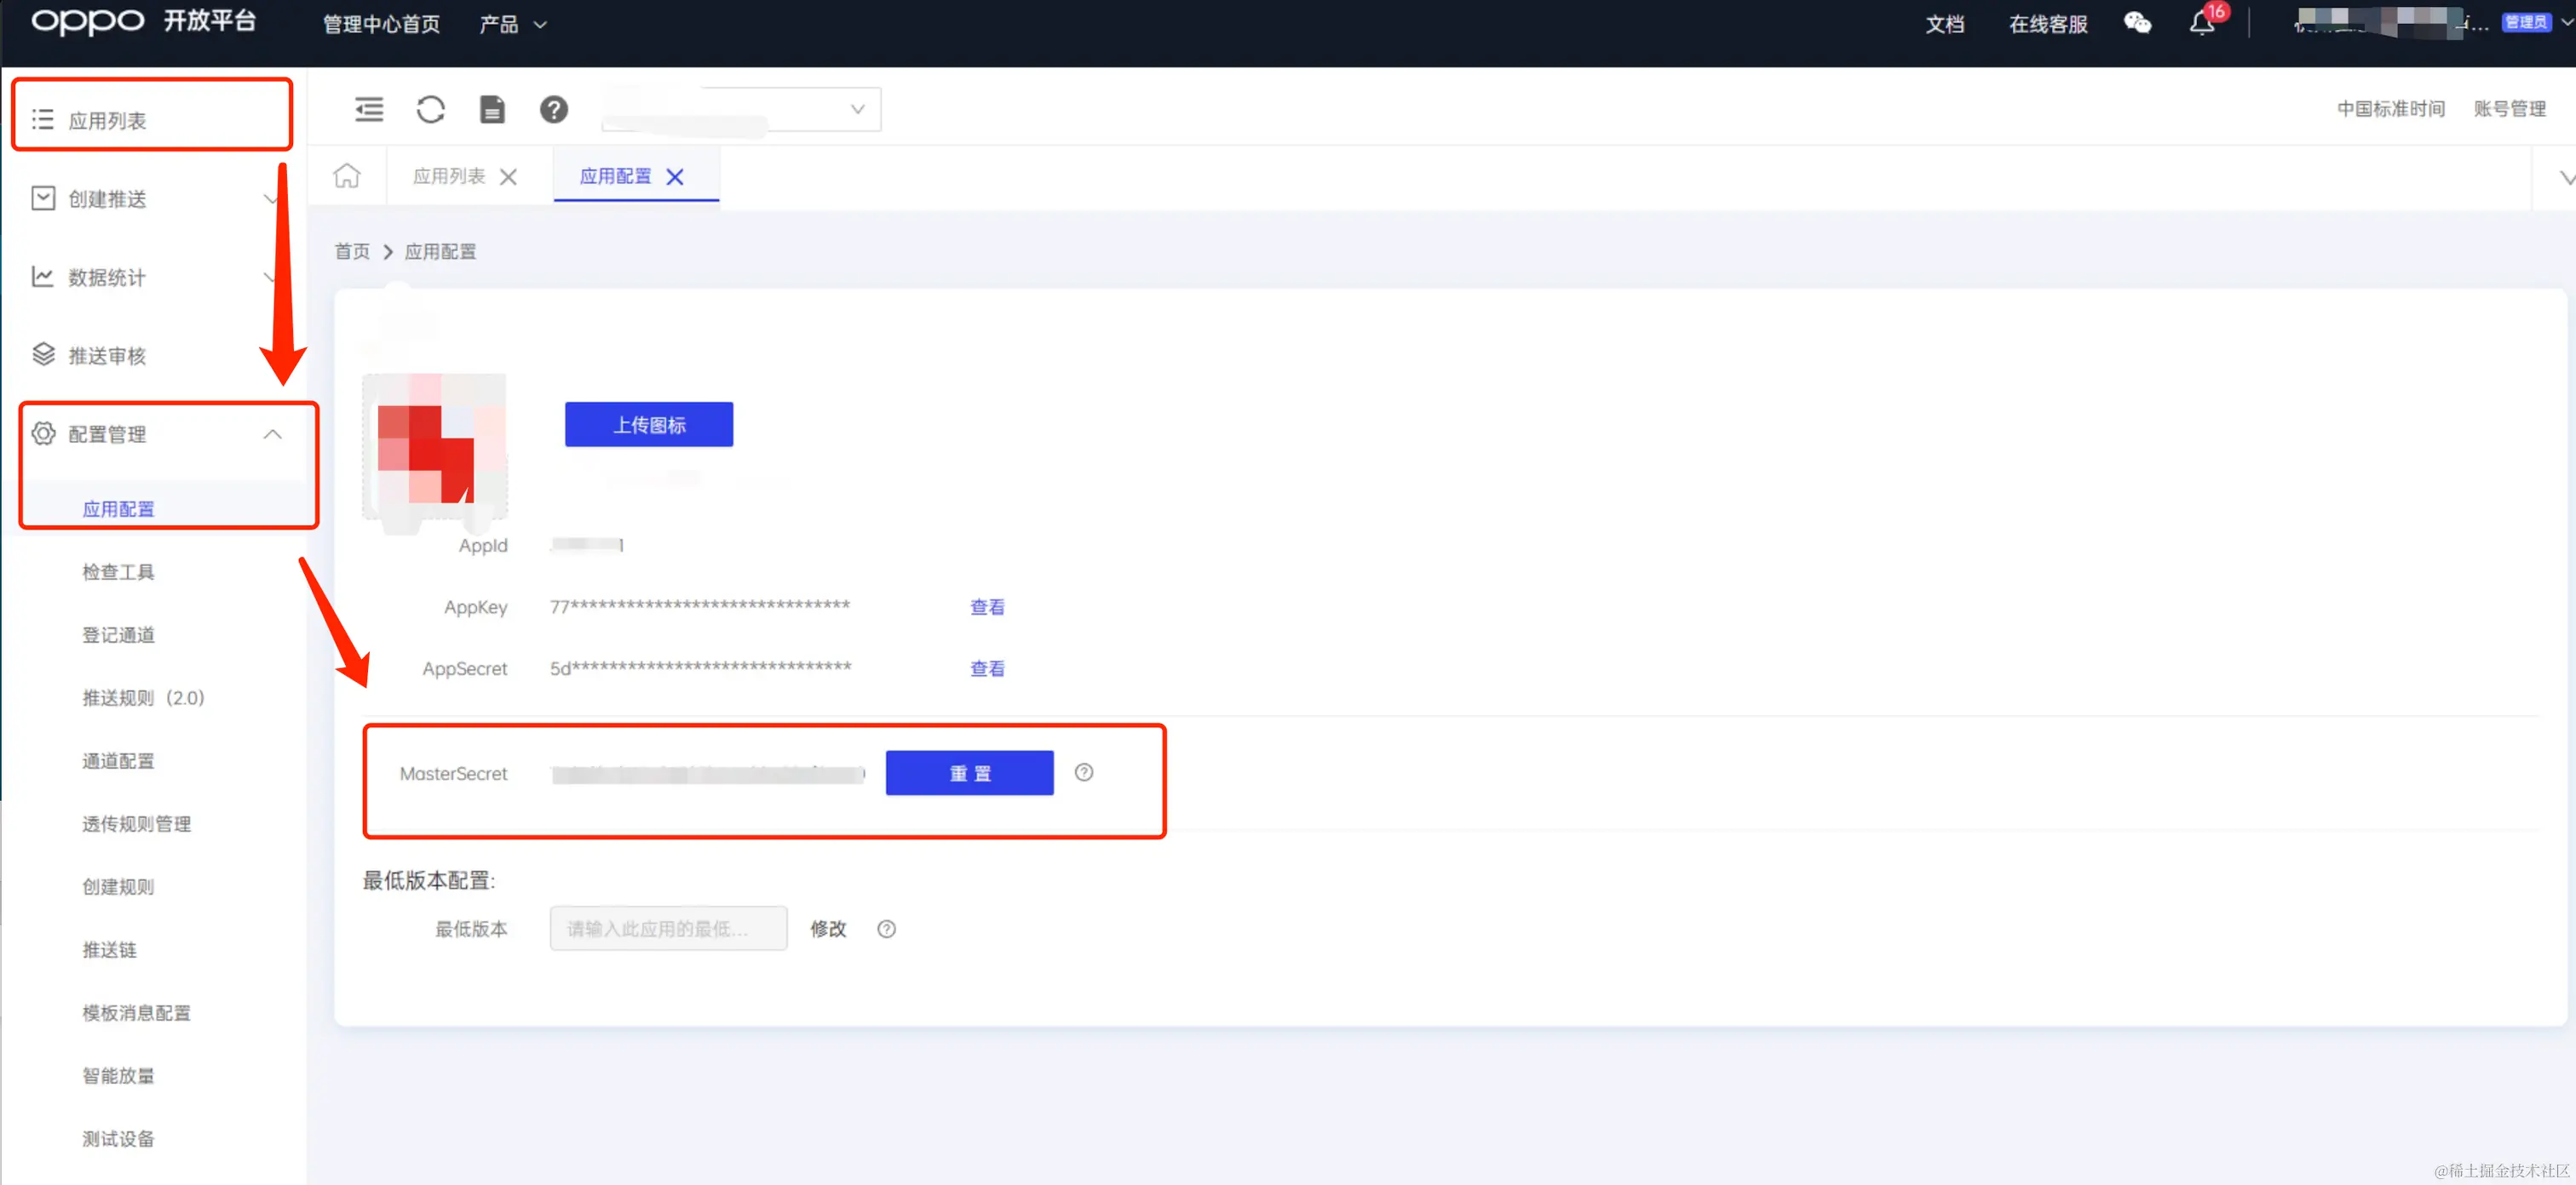Viewport: 2576px width, 1185px height.
Task: Click the collapse sidebar menu icon
Action: [x=369, y=109]
